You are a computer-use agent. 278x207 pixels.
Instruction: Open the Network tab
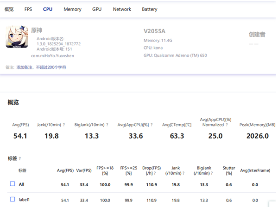click(122, 9)
